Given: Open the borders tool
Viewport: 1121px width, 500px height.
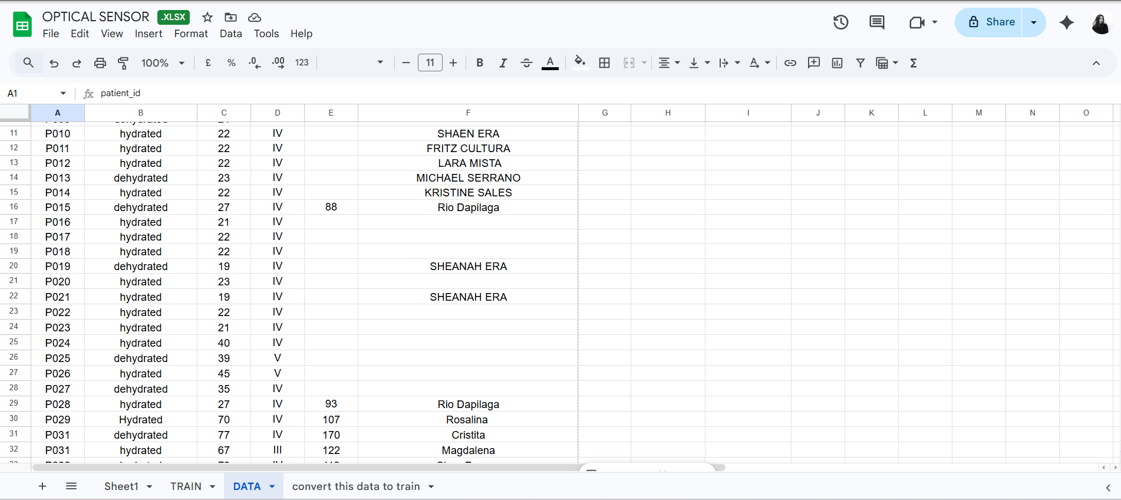Looking at the screenshot, I should coord(604,63).
